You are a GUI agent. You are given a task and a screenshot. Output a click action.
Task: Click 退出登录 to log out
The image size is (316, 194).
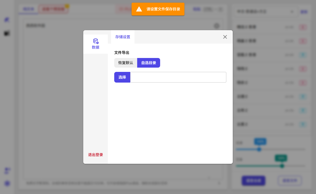pyautogui.click(x=96, y=155)
